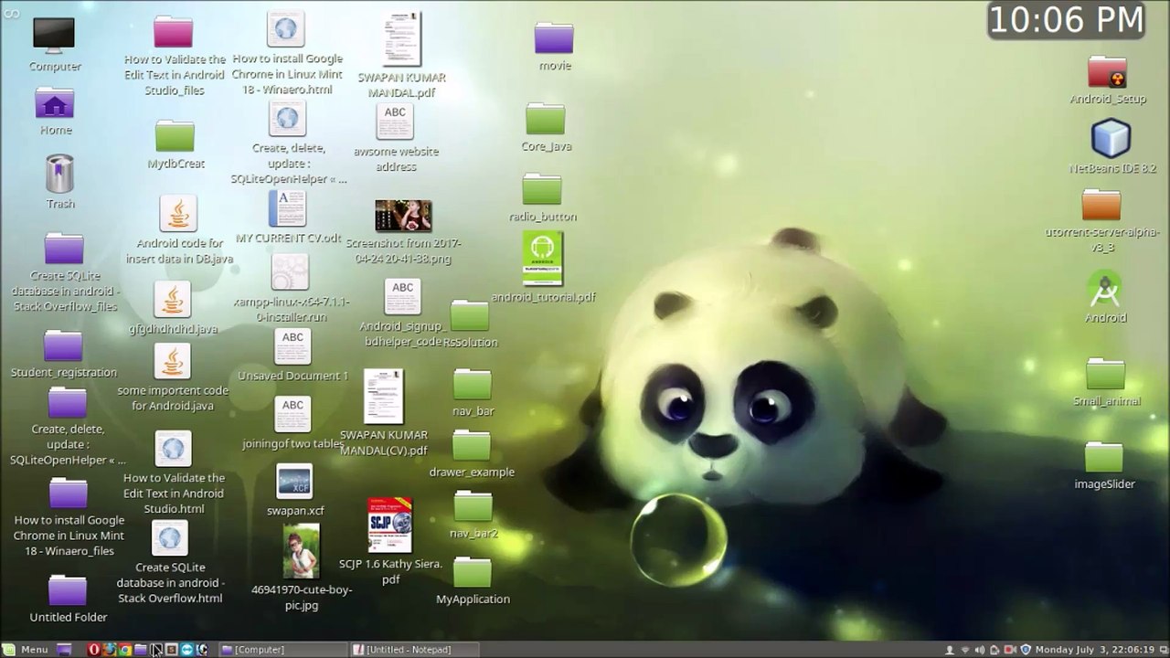Open the update manager shield icon
The height and width of the screenshot is (658, 1170).
pyautogui.click(x=1026, y=650)
